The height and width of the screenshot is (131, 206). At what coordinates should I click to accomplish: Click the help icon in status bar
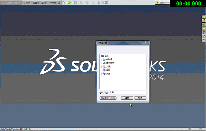click(x=190, y=129)
